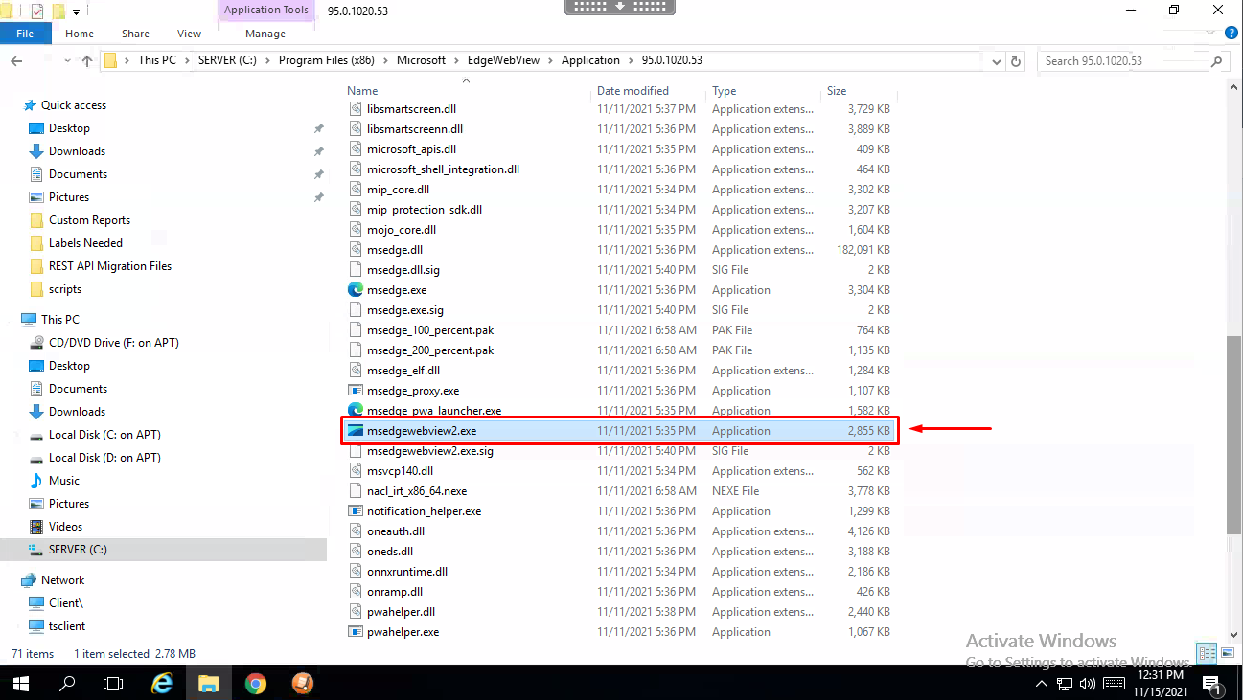
Task: Open the recent locations dropdown
Action: tap(66, 61)
